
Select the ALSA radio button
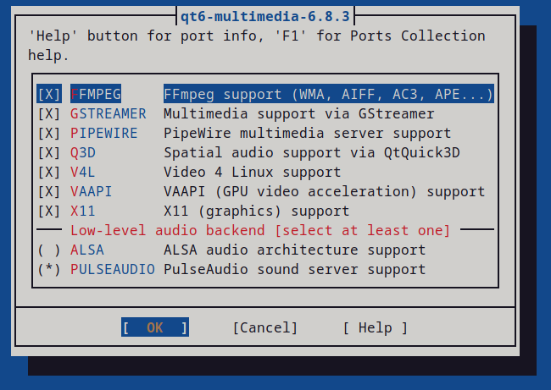click(48, 250)
